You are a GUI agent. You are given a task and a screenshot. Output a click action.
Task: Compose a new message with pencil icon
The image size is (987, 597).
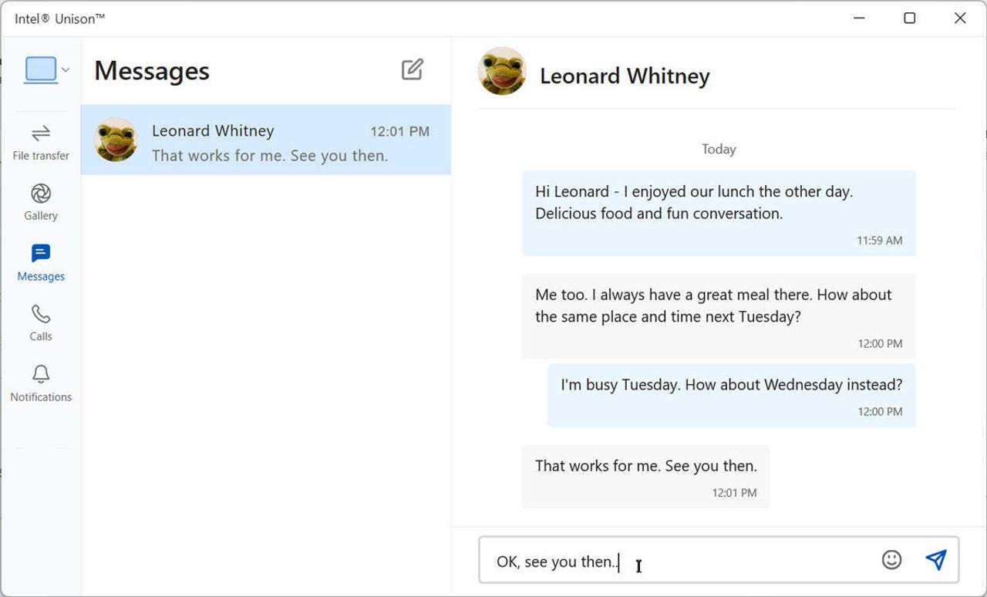(x=413, y=69)
